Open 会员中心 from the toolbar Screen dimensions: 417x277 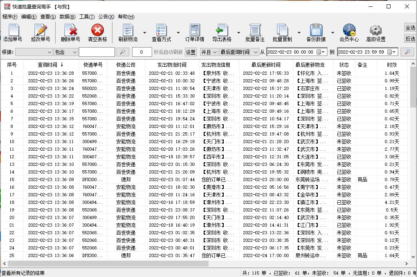pos(348,32)
